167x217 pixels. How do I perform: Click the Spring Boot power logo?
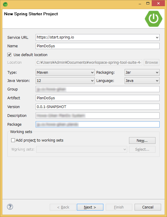pyautogui.click(x=153, y=18)
